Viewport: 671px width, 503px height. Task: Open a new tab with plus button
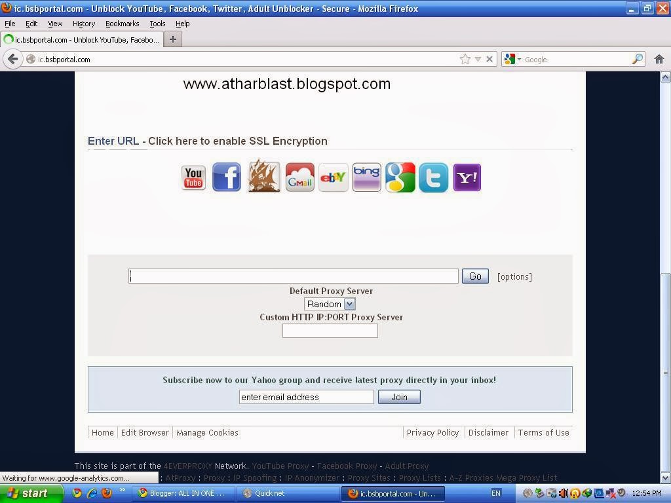point(173,39)
